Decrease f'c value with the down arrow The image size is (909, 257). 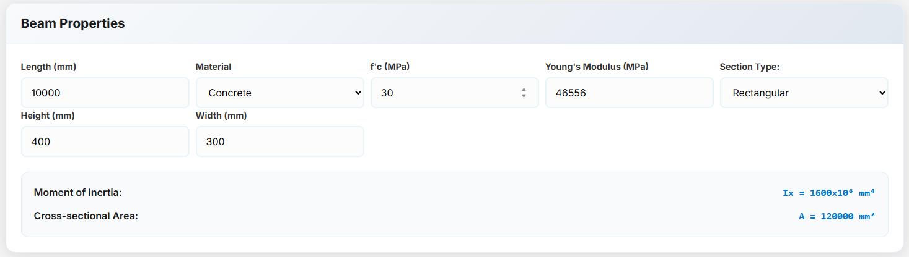point(524,96)
